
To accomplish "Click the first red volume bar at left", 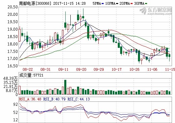I will (x=20, y=90).
